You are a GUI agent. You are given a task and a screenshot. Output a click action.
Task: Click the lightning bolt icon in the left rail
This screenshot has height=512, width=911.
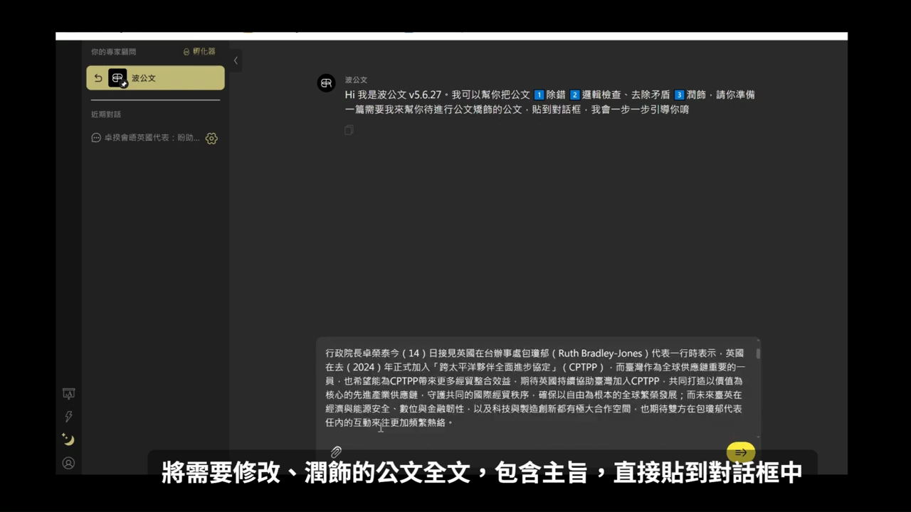pos(68,417)
